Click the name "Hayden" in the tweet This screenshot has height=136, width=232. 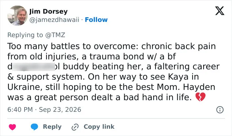[199, 87]
